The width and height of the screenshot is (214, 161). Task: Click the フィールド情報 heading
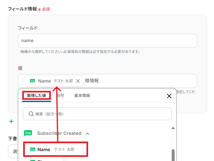click(x=22, y=9)
